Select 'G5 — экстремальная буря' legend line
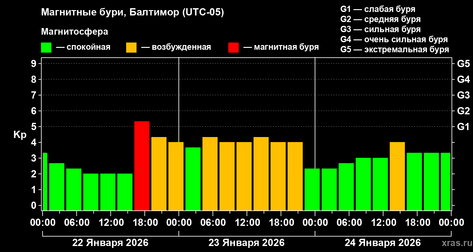Viewport: 473px width, 252px height. (x=395, y=50)
